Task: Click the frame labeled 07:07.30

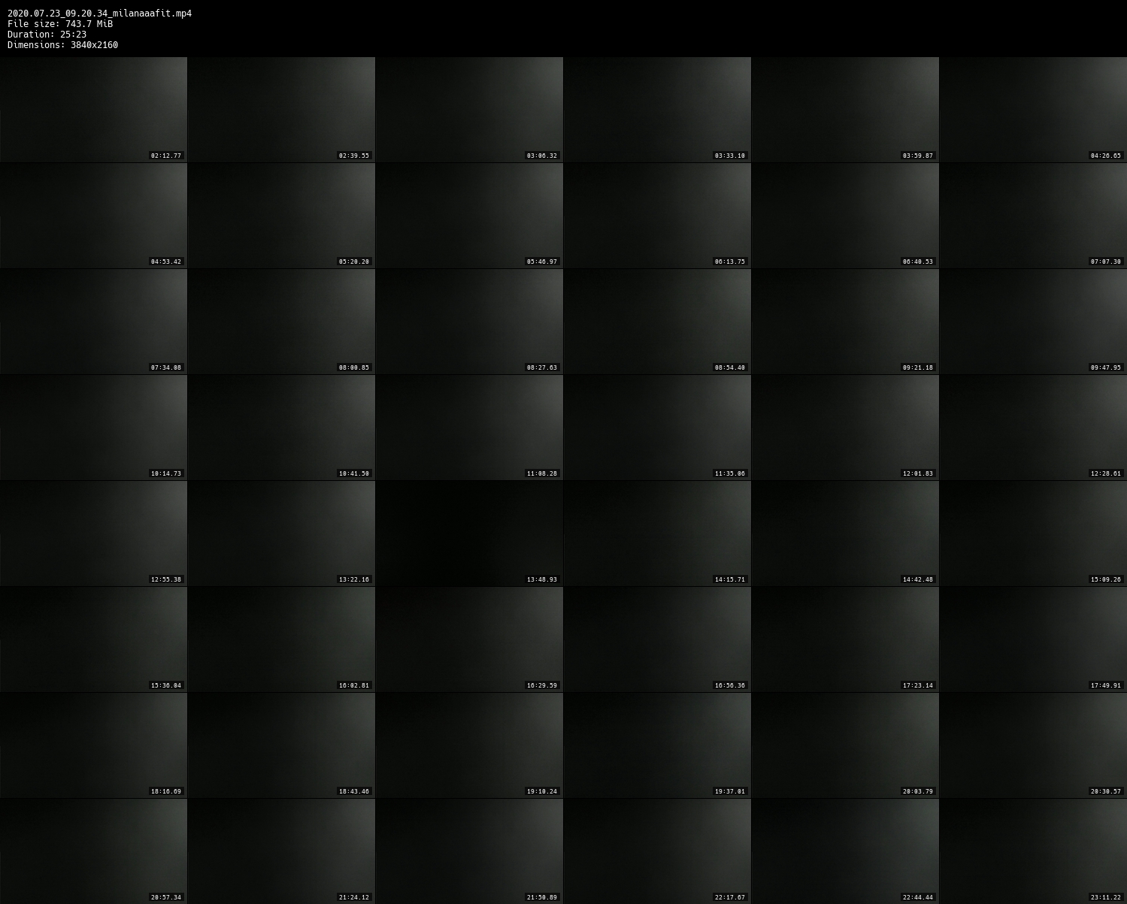Action: pyautogui.click(x=1033, y=216)
